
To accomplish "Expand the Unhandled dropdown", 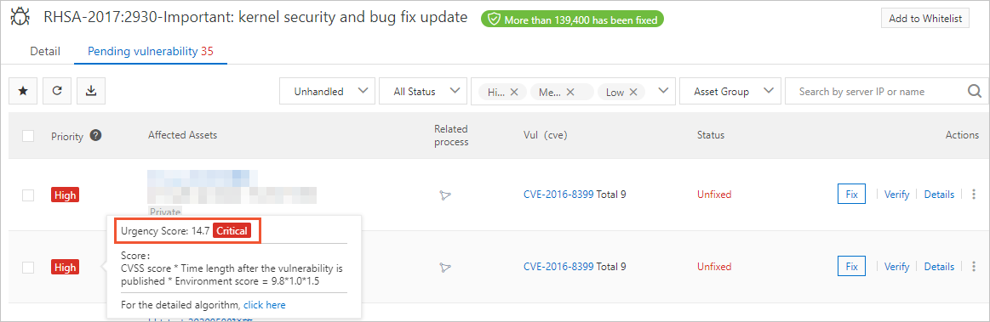I will coord(327,92).
